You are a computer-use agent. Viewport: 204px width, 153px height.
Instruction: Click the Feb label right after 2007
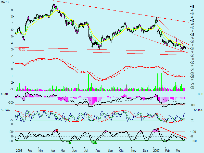(168, 151)
